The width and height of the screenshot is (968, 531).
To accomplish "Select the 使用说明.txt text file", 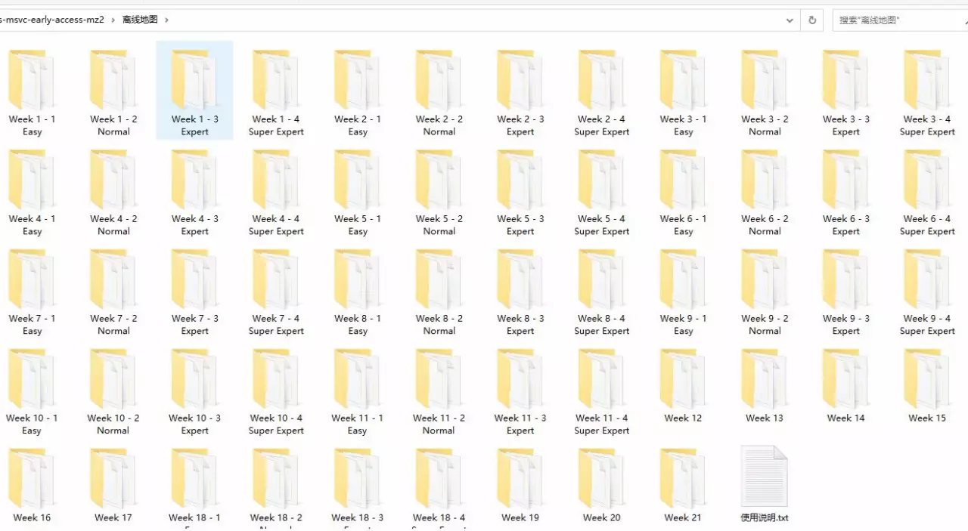I will click(765, 485).
